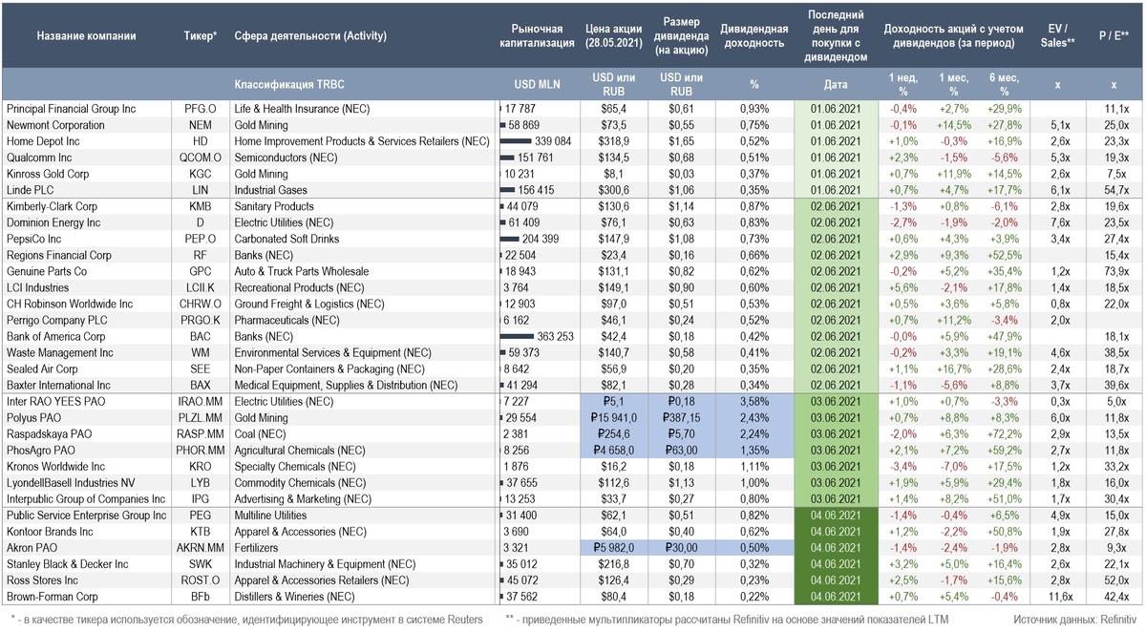The width and height of the screenshot is (1146, 632).
Task: Click the 'USD MLN' subheader cell
Action: click(x=538, y=84)
